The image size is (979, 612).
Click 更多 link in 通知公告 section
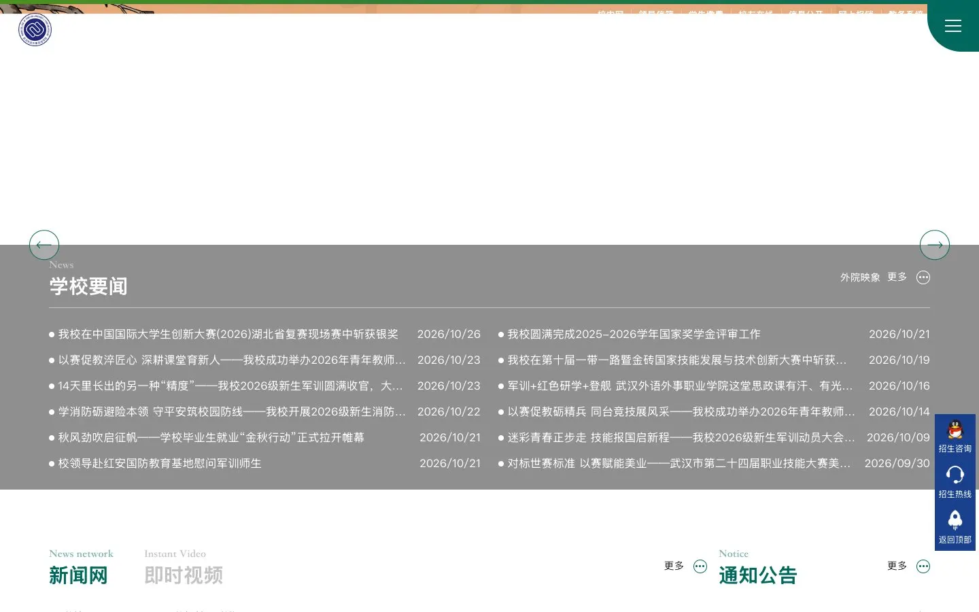(x=897, y=566)
